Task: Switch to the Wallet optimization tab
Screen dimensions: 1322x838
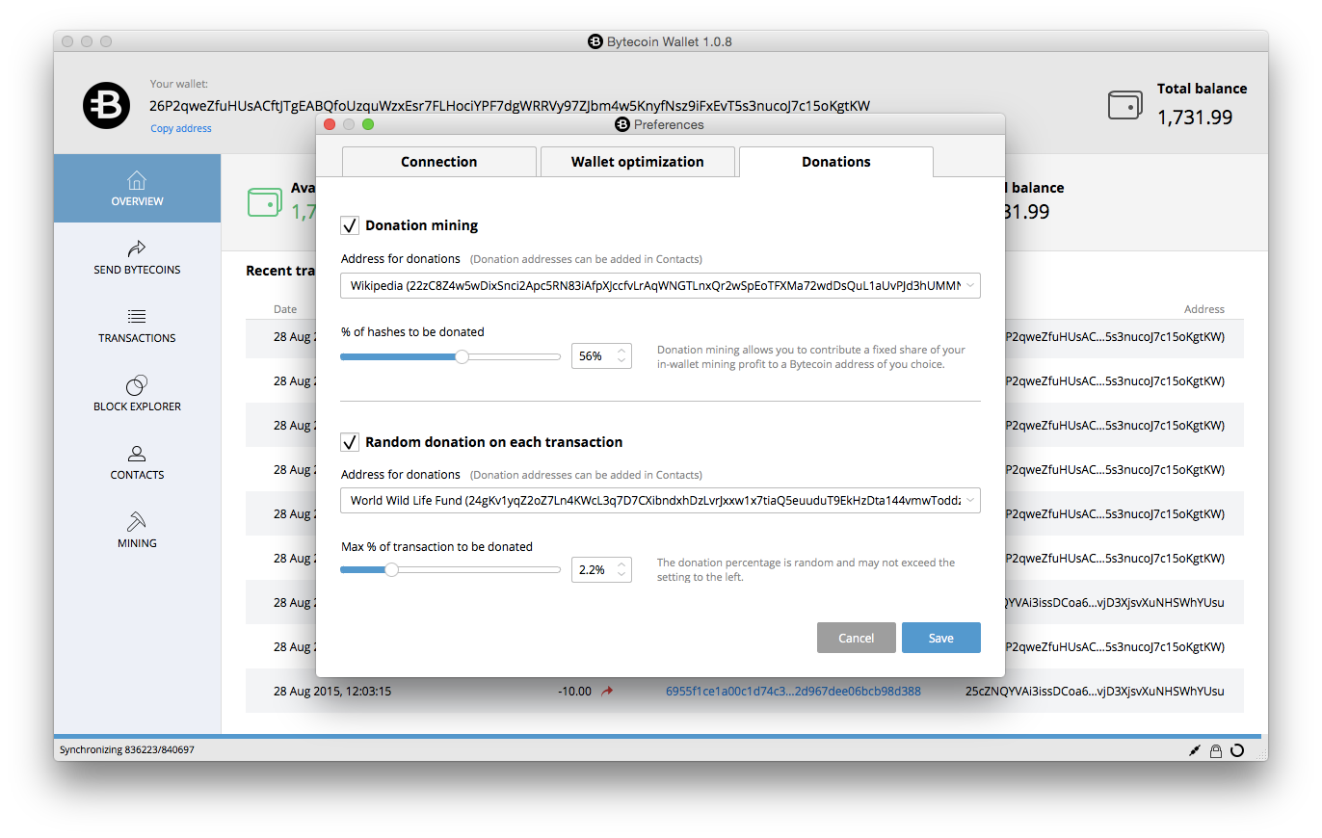Action: pos(638,162)
